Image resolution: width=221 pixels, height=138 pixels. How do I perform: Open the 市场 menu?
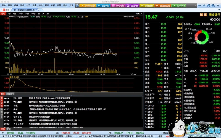[x=71, y=5]
